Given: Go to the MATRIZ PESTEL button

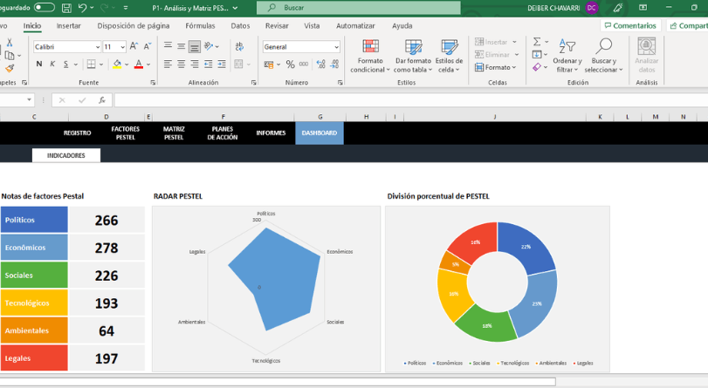Looking at the screenshot, I should [174, 133].
